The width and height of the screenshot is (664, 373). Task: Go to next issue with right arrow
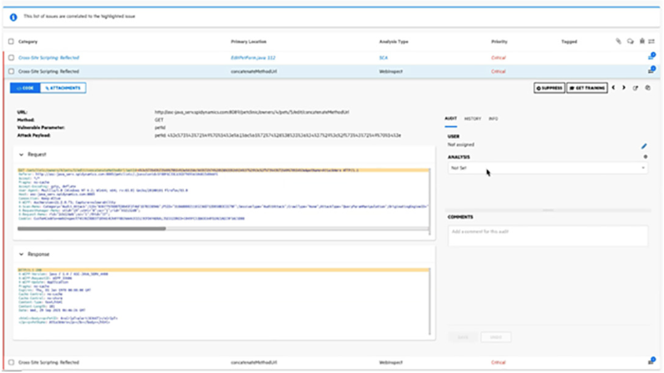point(624,88)
